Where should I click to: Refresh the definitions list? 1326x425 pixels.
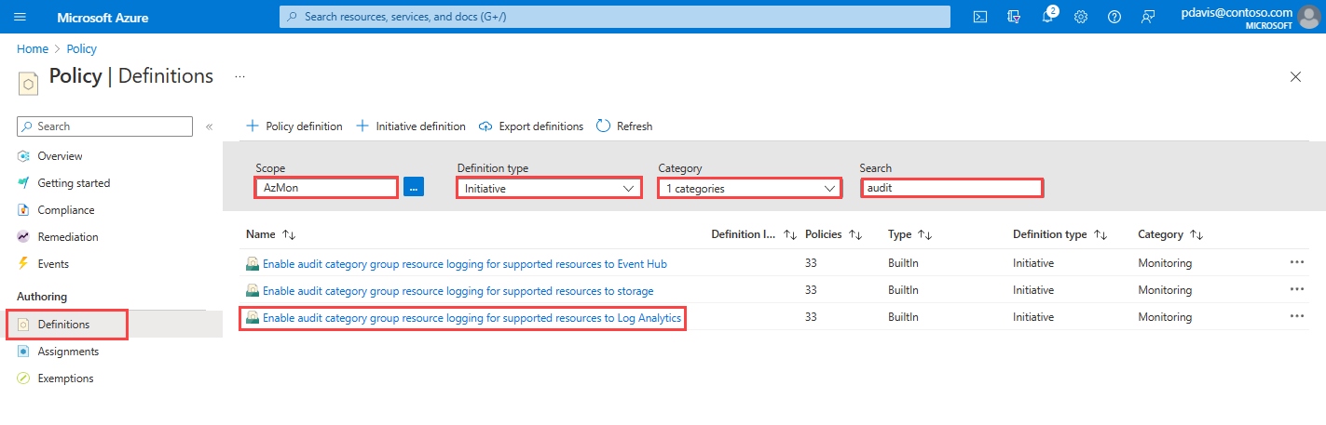coord(624,126)
